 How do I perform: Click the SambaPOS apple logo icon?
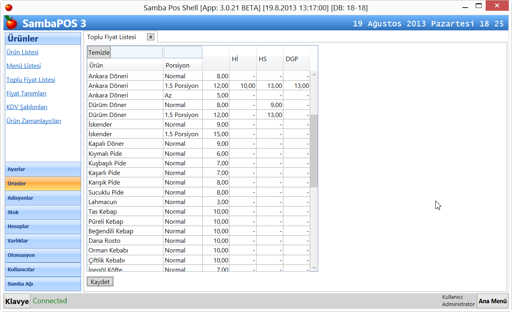tap(11, 23)
